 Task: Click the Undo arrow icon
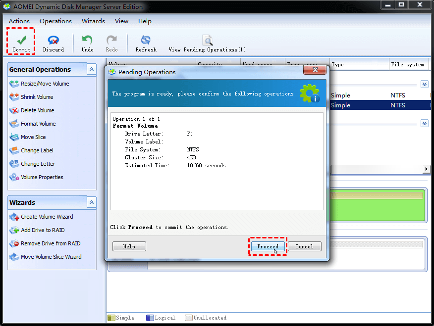tap(87, 40)
